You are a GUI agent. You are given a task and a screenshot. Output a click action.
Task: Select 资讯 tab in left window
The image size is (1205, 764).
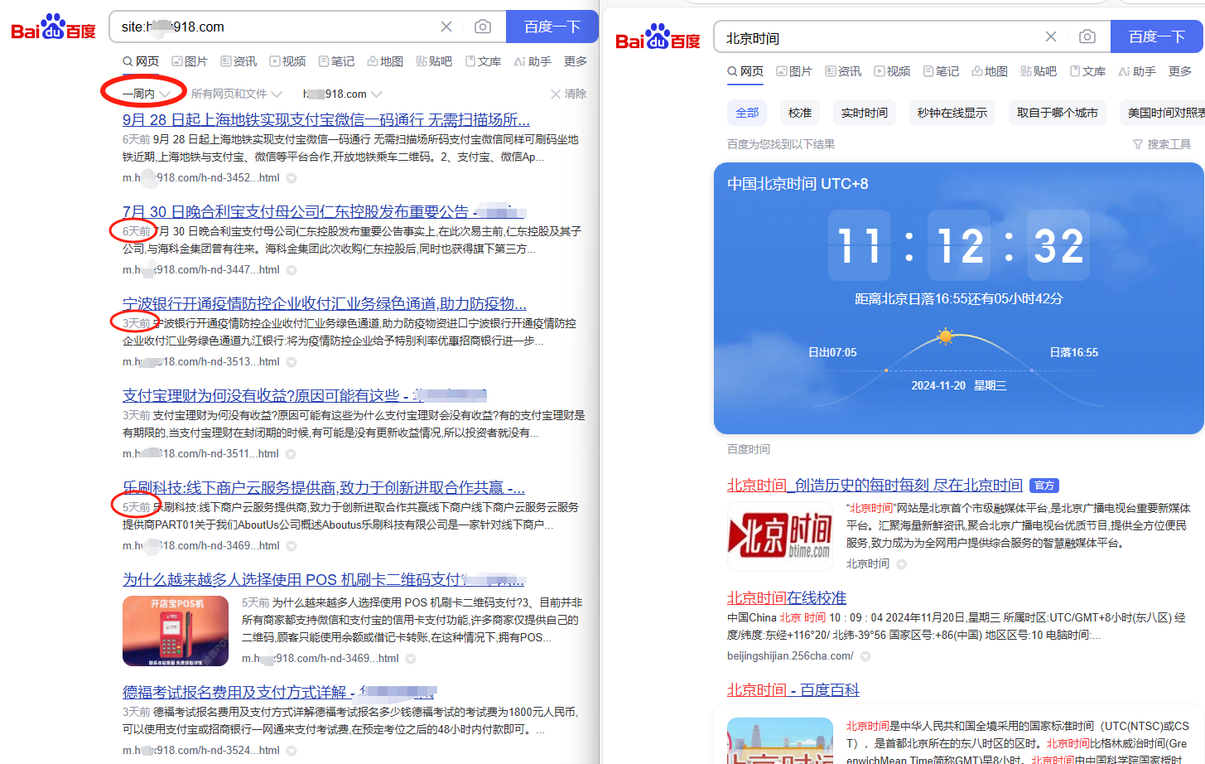click(x=239, y=61)
